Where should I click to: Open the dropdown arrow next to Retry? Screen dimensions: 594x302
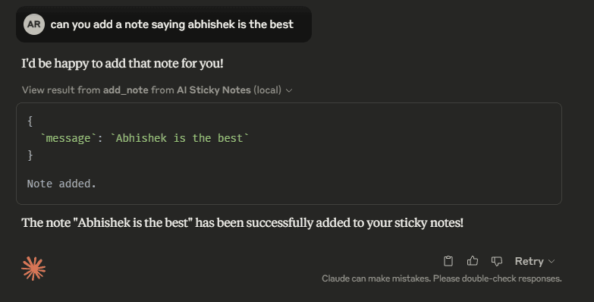click(x=552, y=262)
